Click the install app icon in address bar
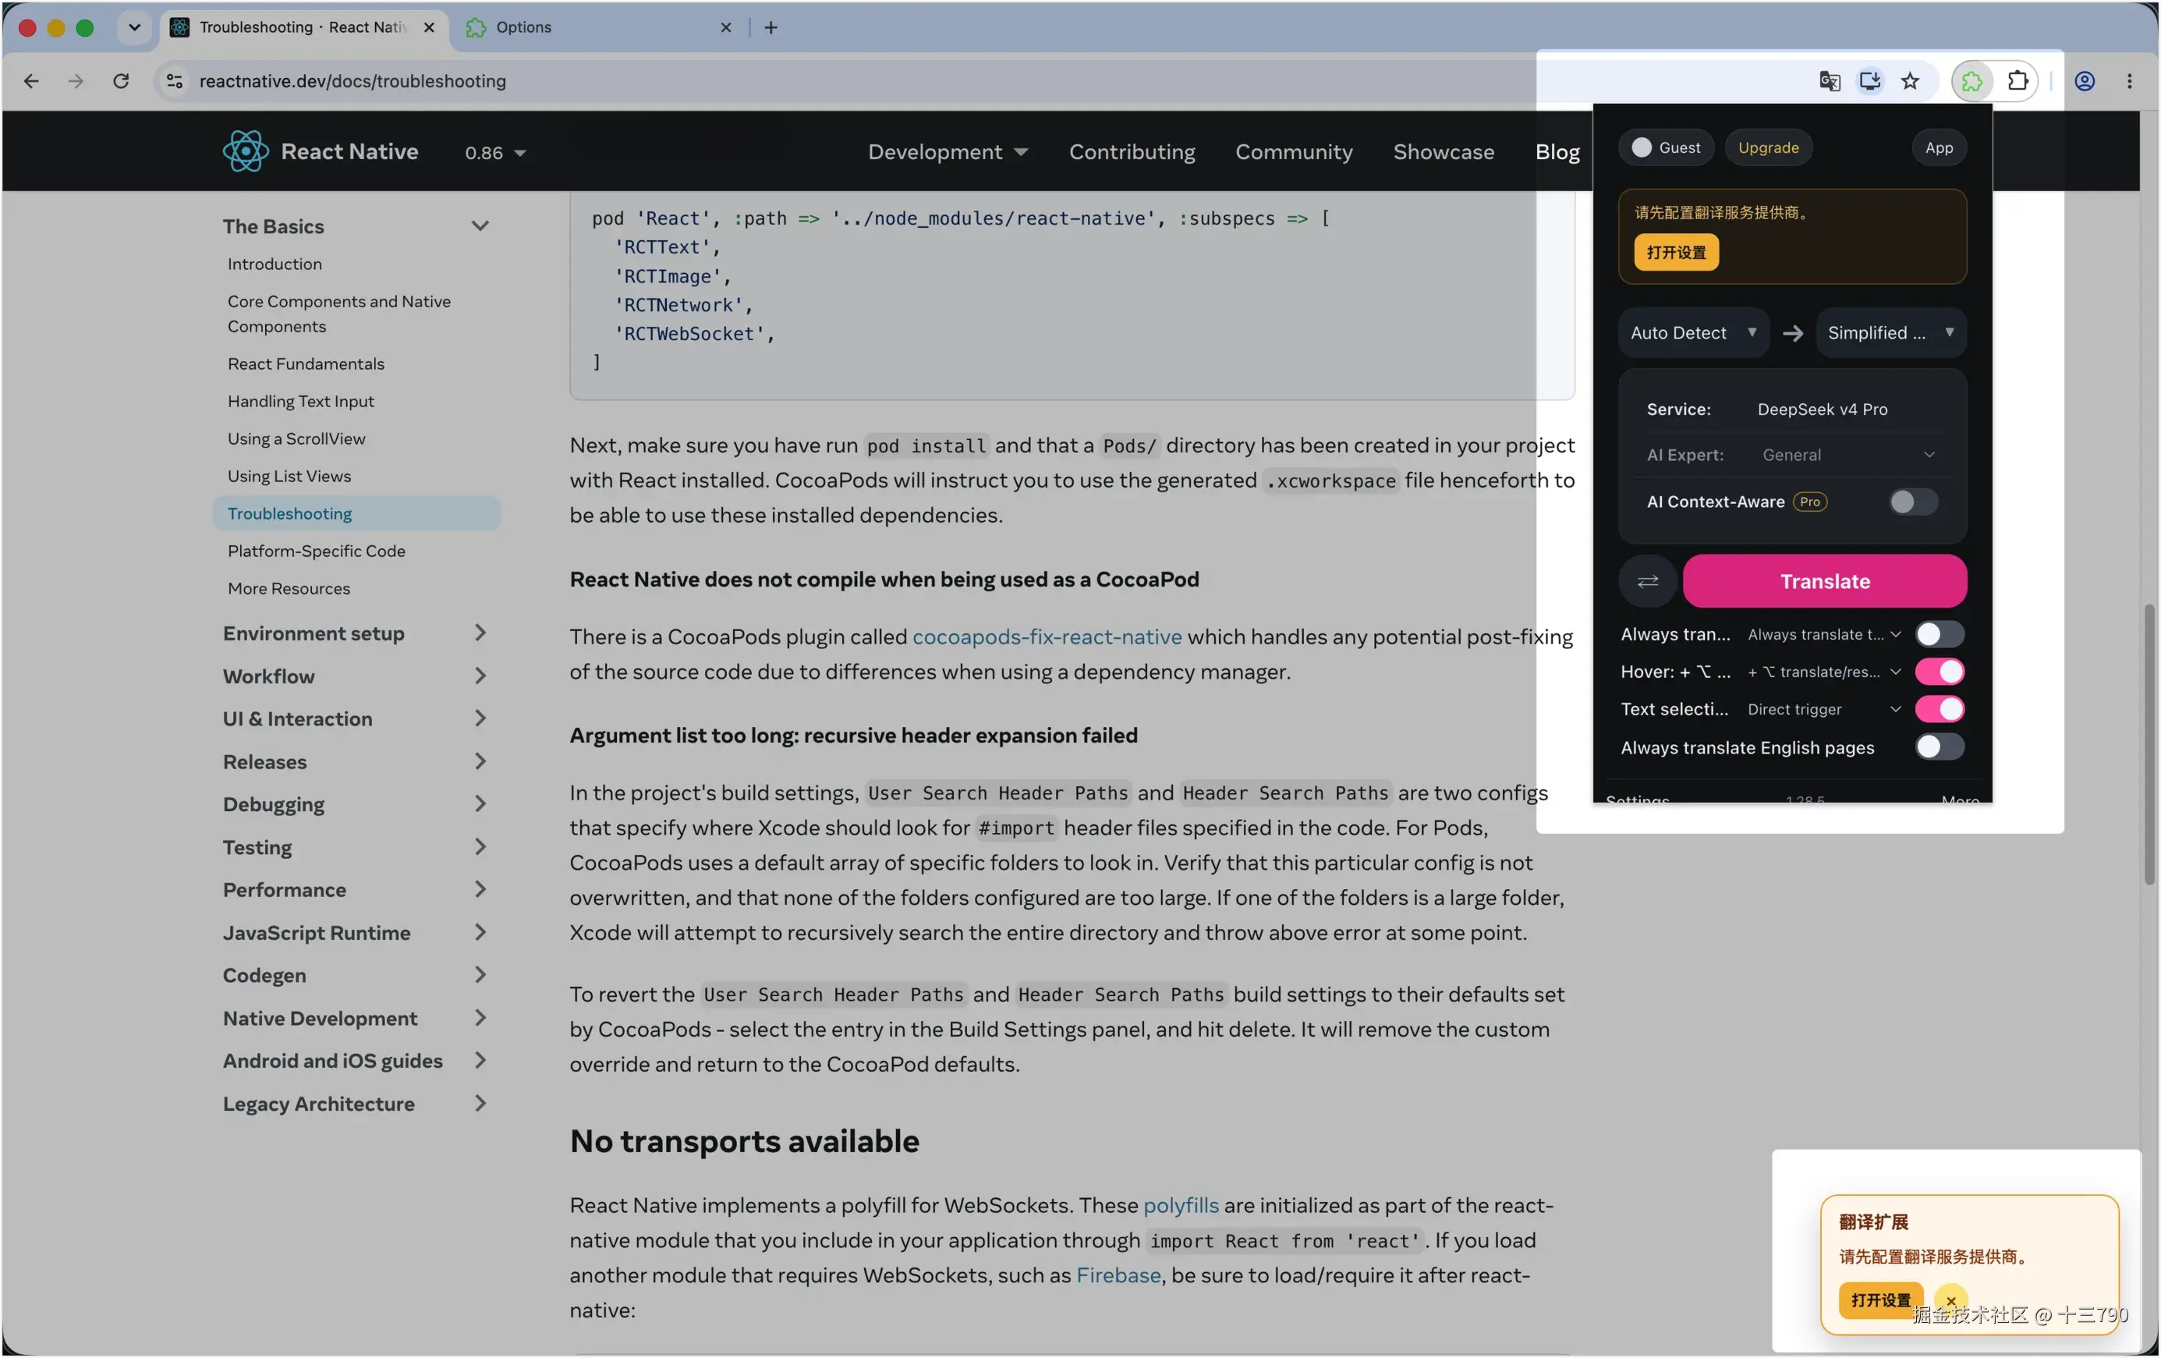 [1869, 81]
